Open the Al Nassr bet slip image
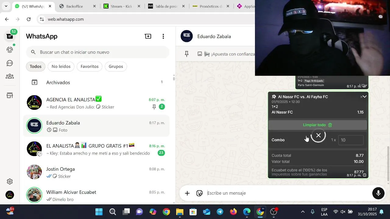Viewport: 390px width, 219px height. [x=318, y=135]
